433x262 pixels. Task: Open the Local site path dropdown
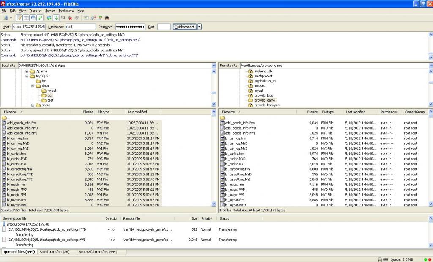coord(214,66)
